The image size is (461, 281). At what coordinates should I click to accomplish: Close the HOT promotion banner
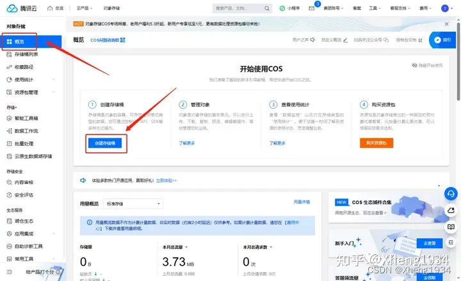pyautogui.click(x=446, y=24)
